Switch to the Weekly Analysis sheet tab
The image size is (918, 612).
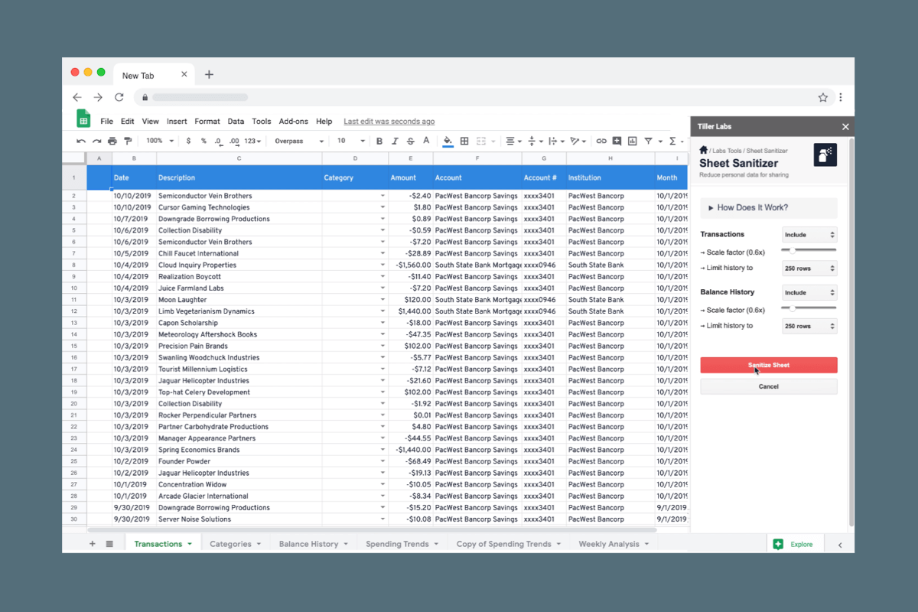click(x=614, y=544)
